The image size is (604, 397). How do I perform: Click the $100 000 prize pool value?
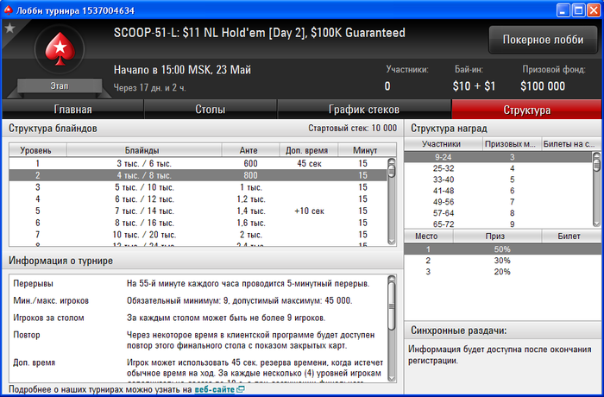tap(543, 86)
